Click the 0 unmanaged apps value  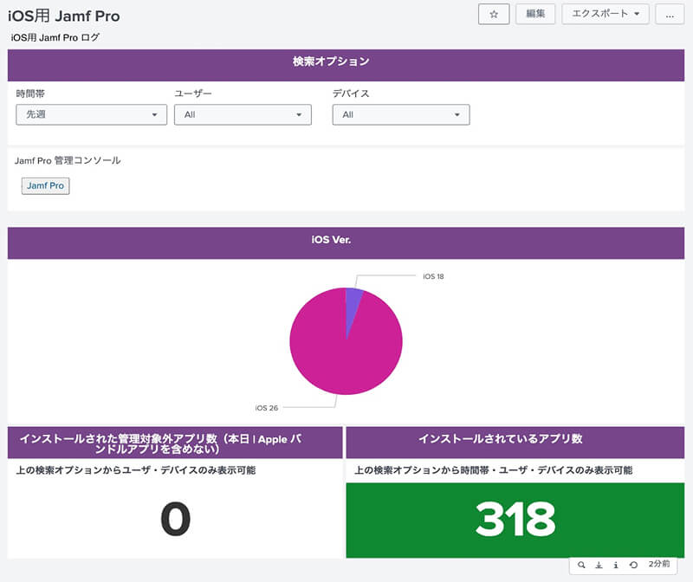point(176,520)
